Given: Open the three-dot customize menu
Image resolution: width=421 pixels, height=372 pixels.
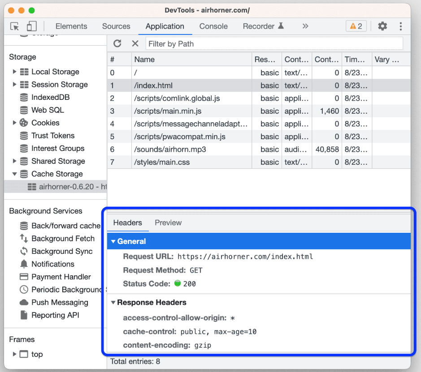Looking at the screenshot, I should click(401, 26).
